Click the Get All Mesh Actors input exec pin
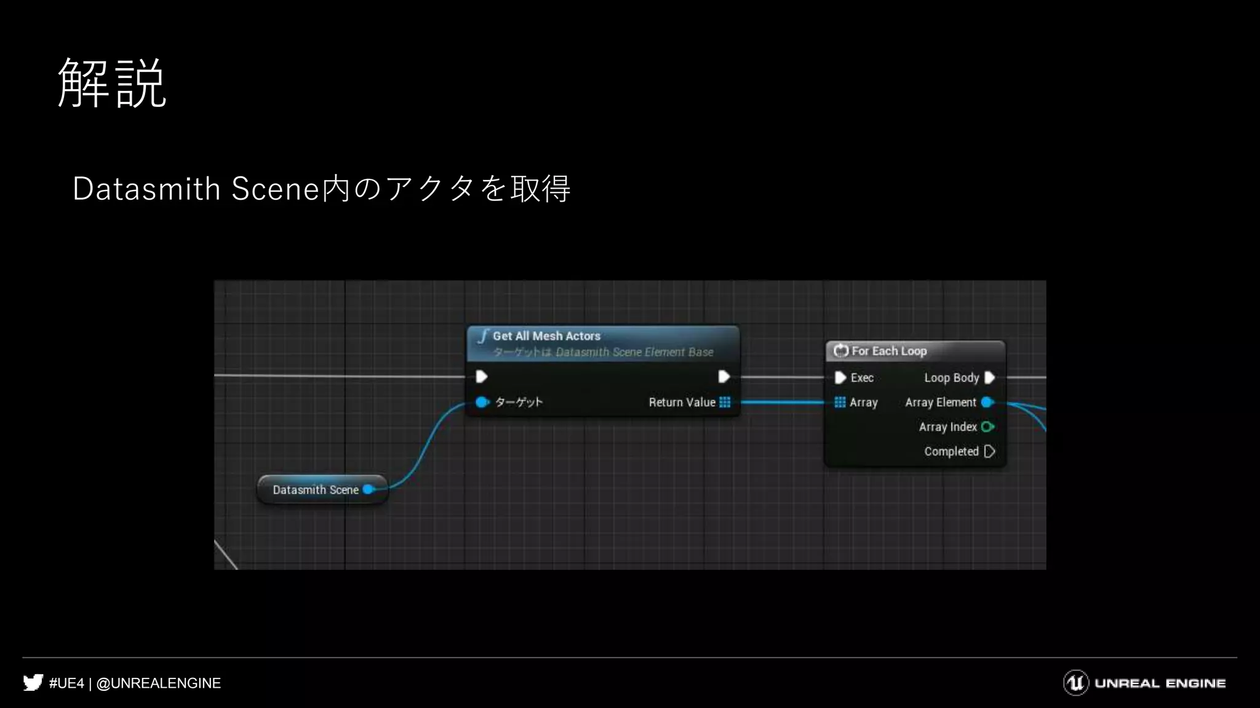Image resolution: width=1260 pixels, height=708 pixels. [x=482, y=376]
